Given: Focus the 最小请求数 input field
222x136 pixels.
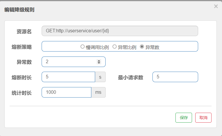Looking at the screenshot, I should pyautogui.click(x=175, y=77).
